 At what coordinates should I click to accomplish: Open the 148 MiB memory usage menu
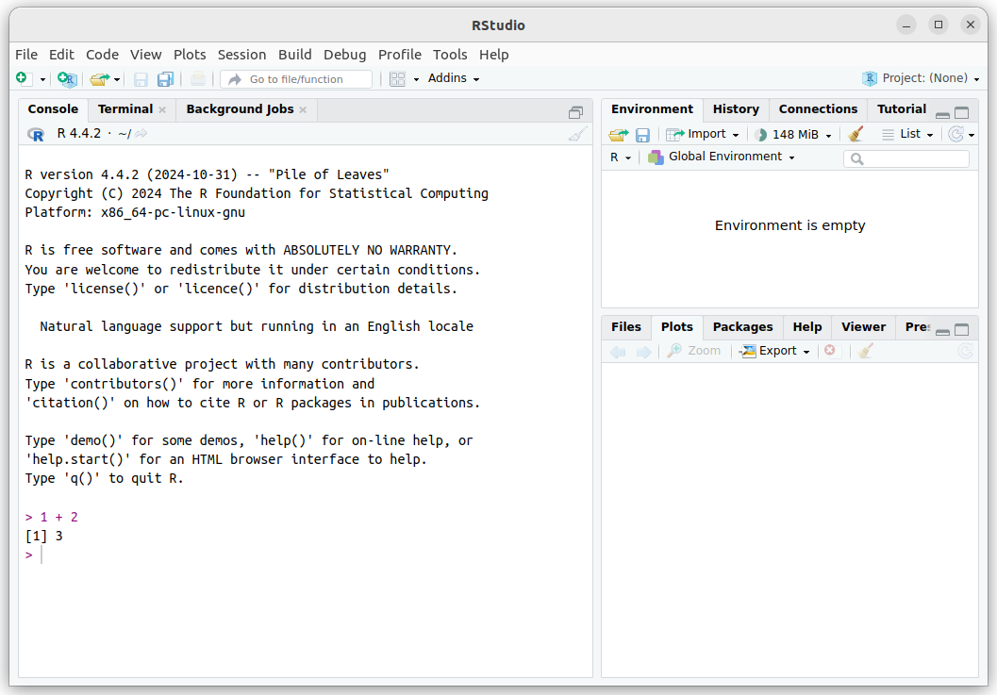tap(793, 134)
